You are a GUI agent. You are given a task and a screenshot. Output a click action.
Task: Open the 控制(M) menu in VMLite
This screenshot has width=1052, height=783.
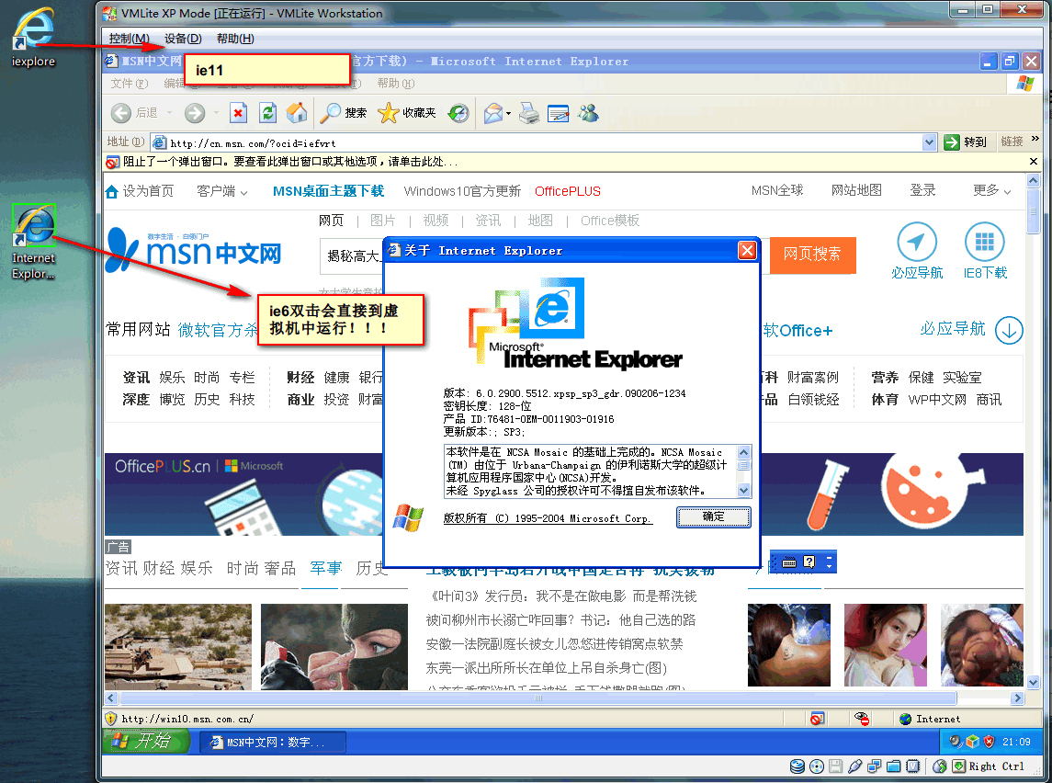(129, 39)
